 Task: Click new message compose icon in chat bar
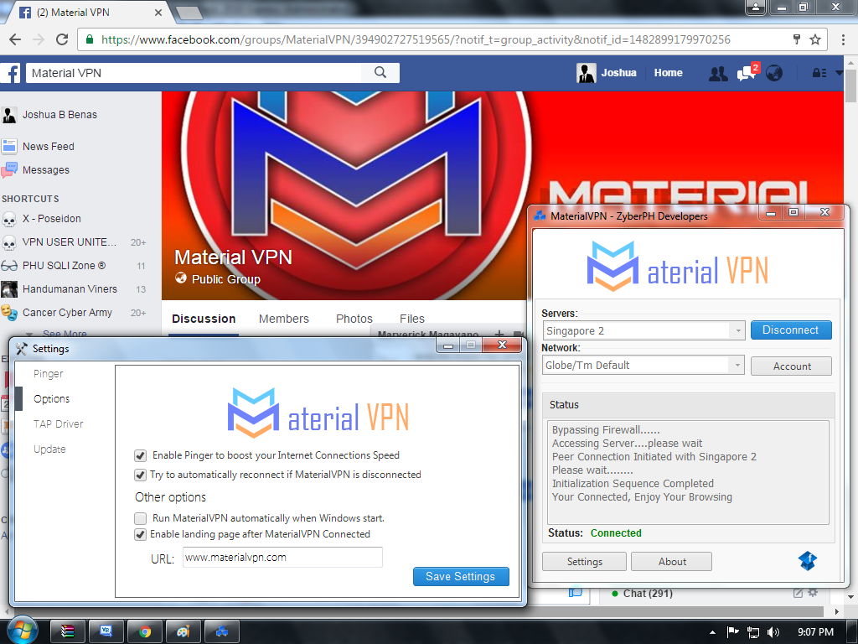pyautogui.click(x=798, y=593)
